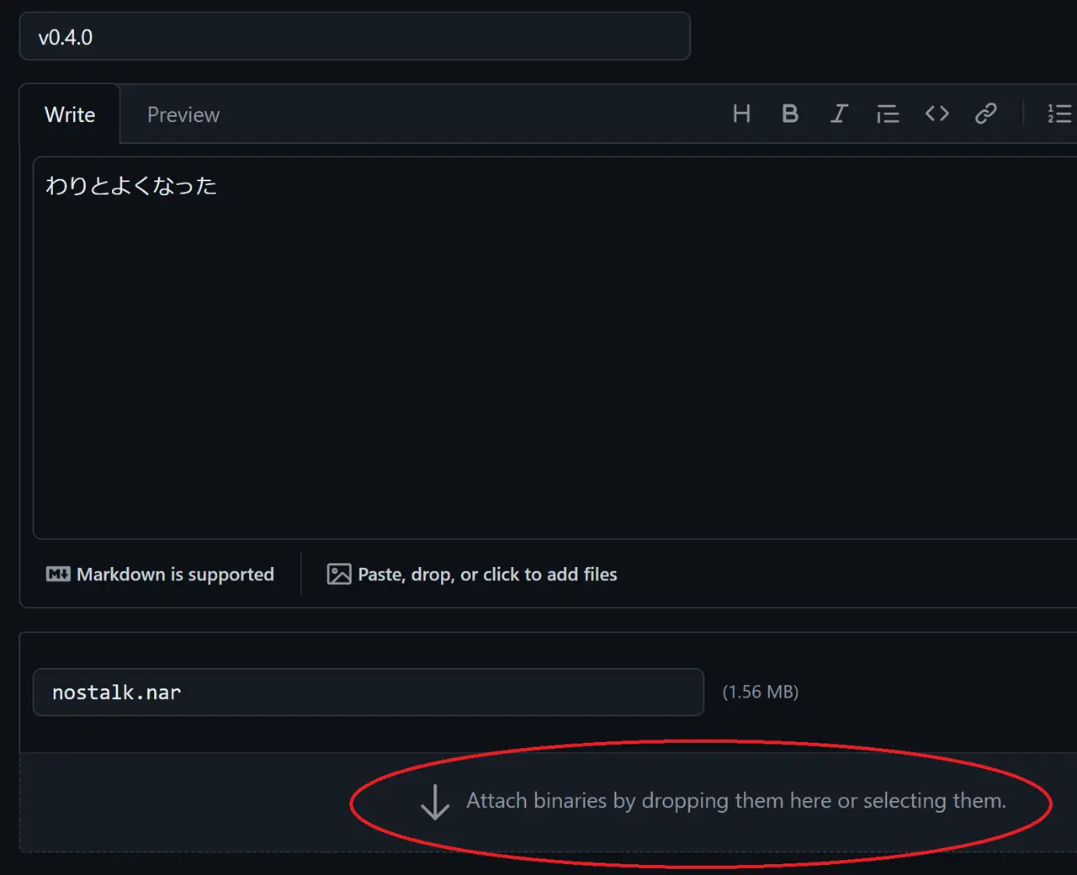The width and height of the screenshot is (1077, 875).
Task: Switch to the Write tab
Action: 70,114
